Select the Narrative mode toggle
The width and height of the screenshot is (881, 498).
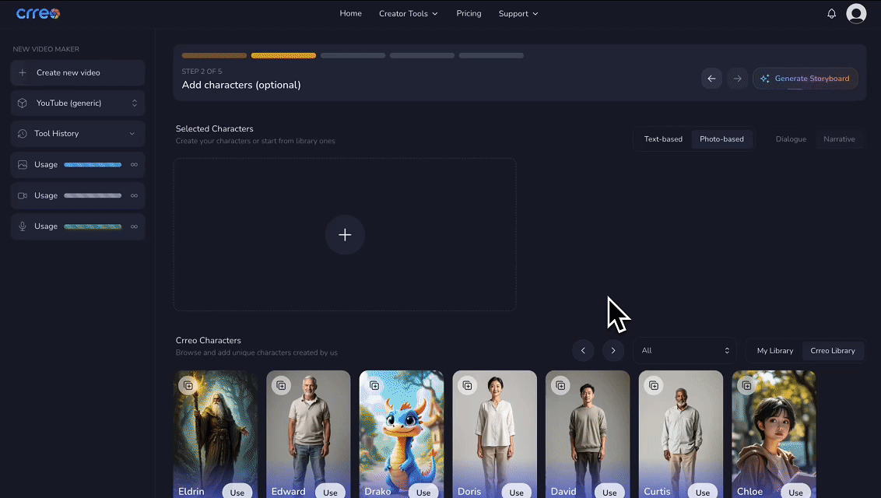pos(839,139)
